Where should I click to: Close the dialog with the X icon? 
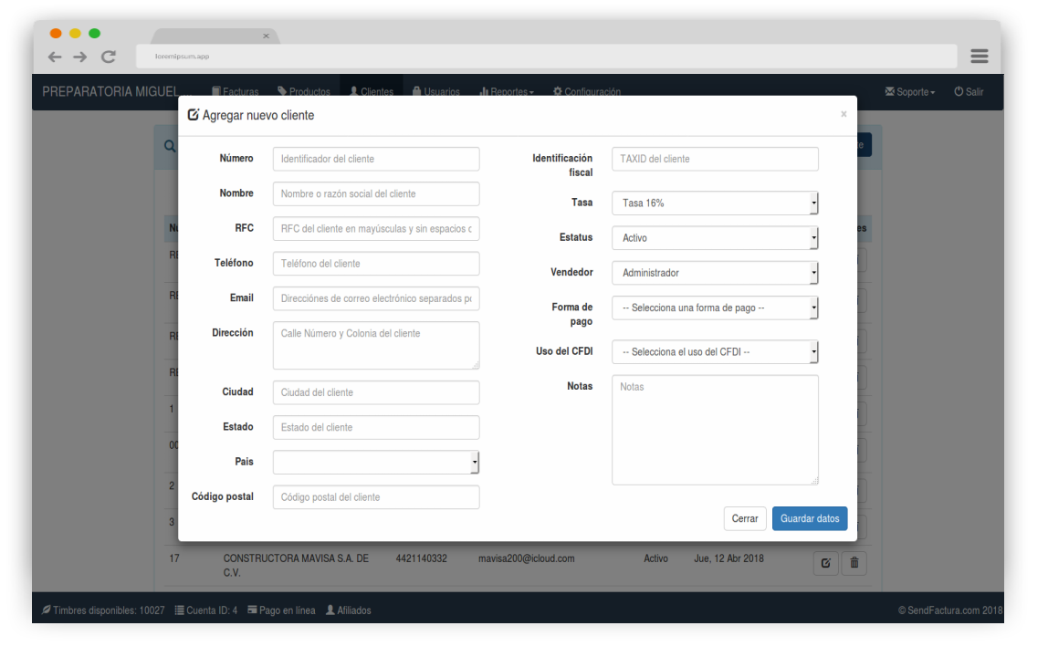click(844, 114)
